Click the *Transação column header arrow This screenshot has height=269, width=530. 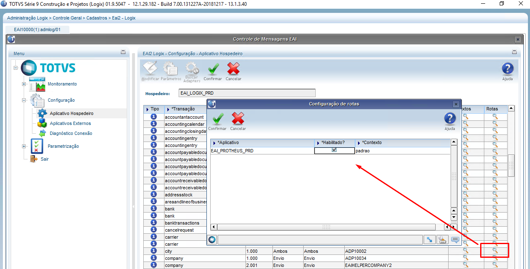click(168, 109)
